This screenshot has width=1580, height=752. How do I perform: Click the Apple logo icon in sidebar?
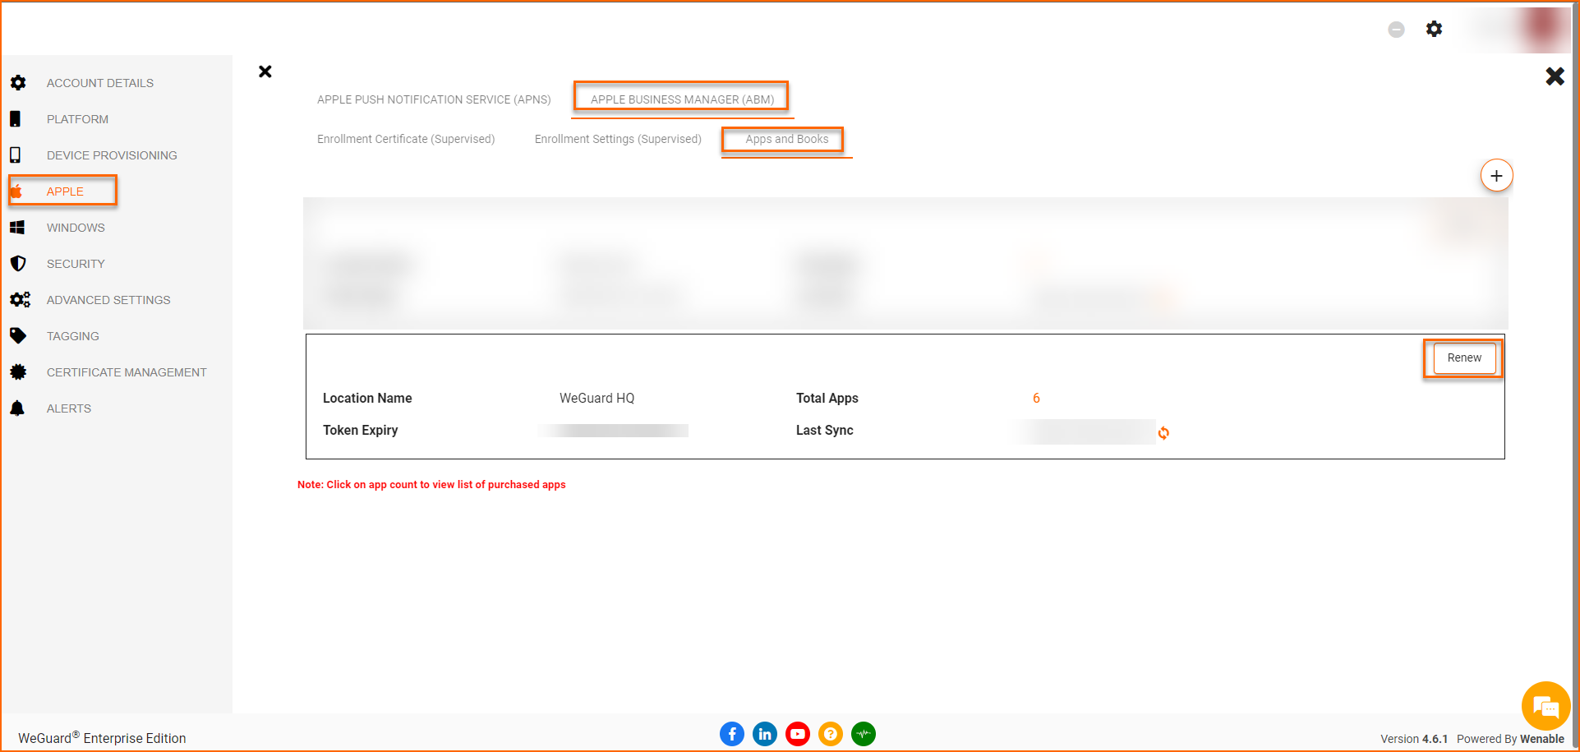16,191
